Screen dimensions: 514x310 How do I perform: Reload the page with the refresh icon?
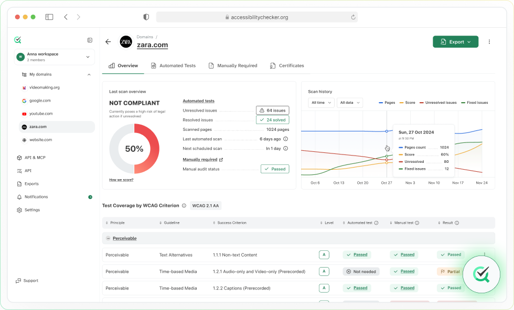point(353,17)
